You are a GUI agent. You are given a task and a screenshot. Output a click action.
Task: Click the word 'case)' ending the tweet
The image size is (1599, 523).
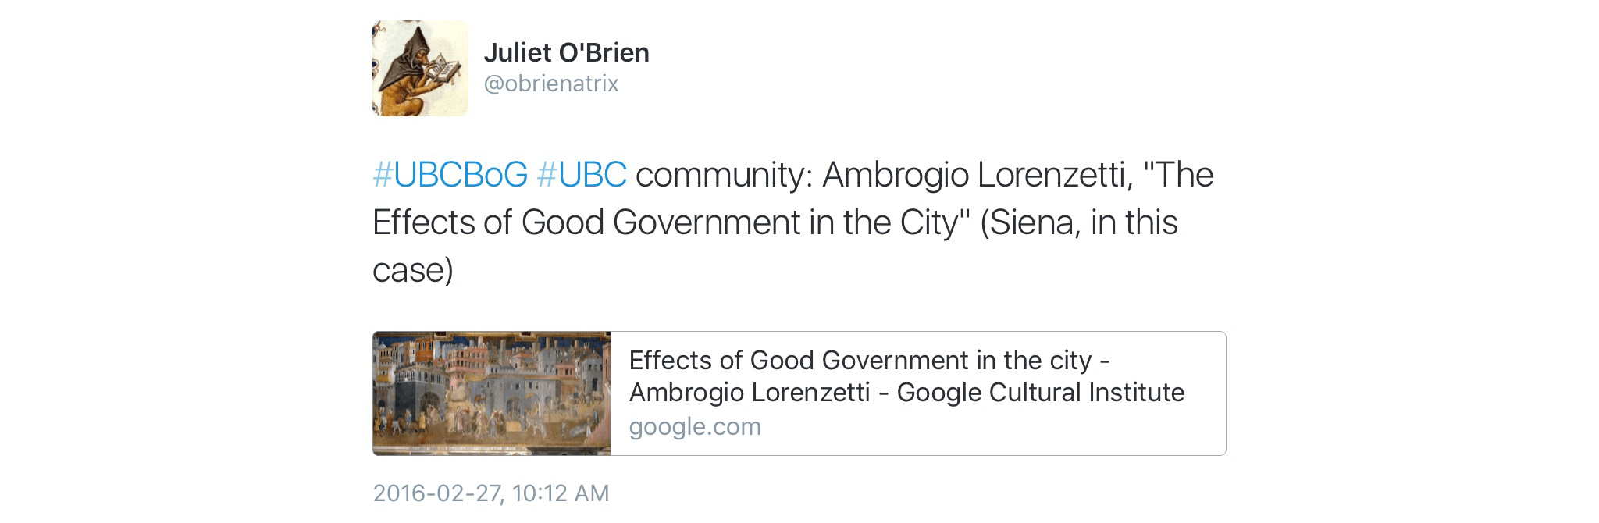pos(412,270)
